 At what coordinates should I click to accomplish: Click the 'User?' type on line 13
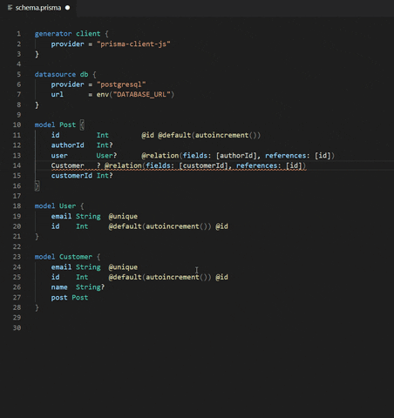tap(106, 156)
